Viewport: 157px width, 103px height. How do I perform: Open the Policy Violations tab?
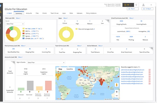pos(91,13)
